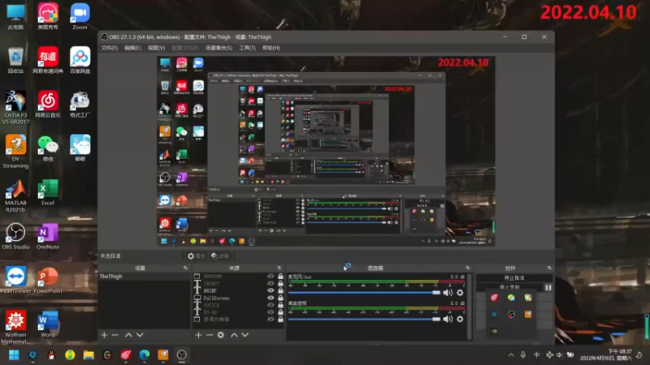
Task: Toggle the lock on the FullScreen source
Action: (x=280, y=298)
